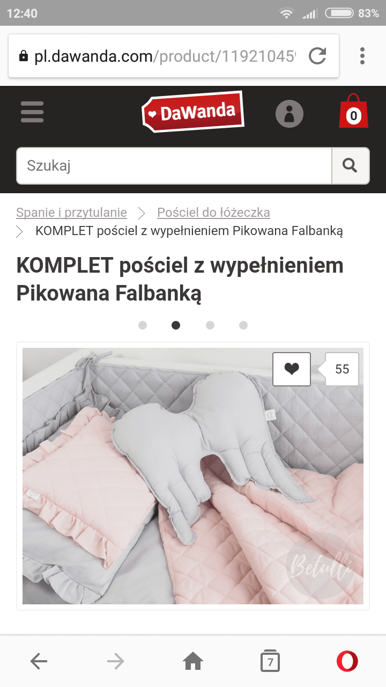Click the DaWanda logo
The width and height of the screenshot is (386, 687).
[x=193, y=112]
